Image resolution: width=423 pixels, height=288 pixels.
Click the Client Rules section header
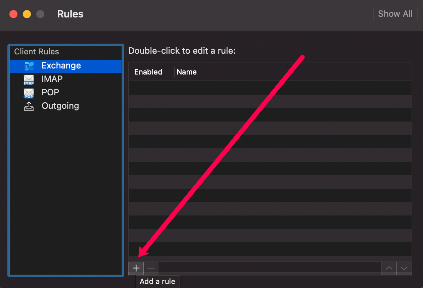coord(37,52)
